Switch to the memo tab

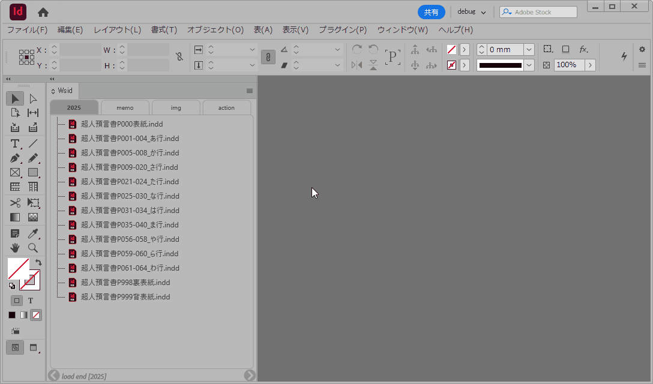(125, 108)
